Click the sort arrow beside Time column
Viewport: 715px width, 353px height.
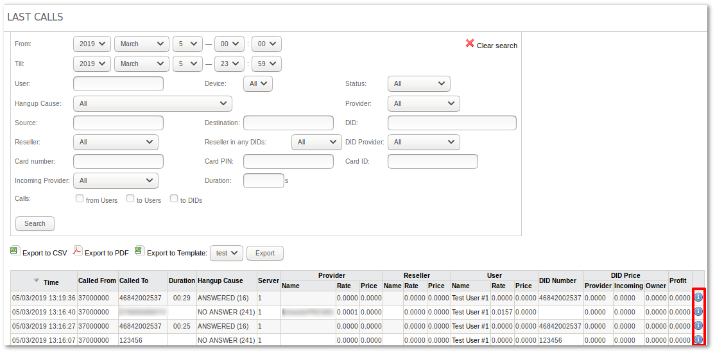(37, 280)
